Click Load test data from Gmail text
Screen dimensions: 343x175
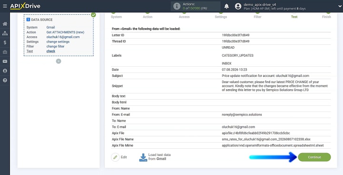click(160, 157)
